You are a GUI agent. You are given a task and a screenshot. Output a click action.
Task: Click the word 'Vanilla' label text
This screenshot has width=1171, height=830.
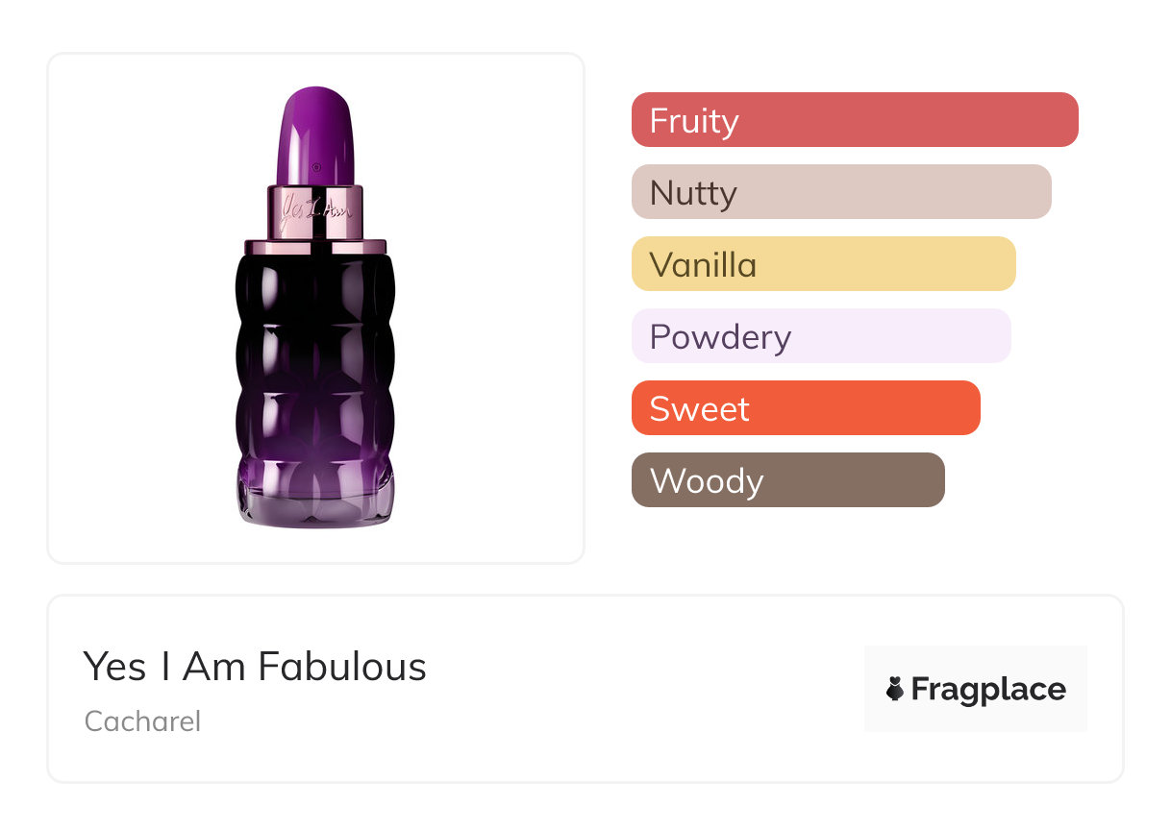703,265
